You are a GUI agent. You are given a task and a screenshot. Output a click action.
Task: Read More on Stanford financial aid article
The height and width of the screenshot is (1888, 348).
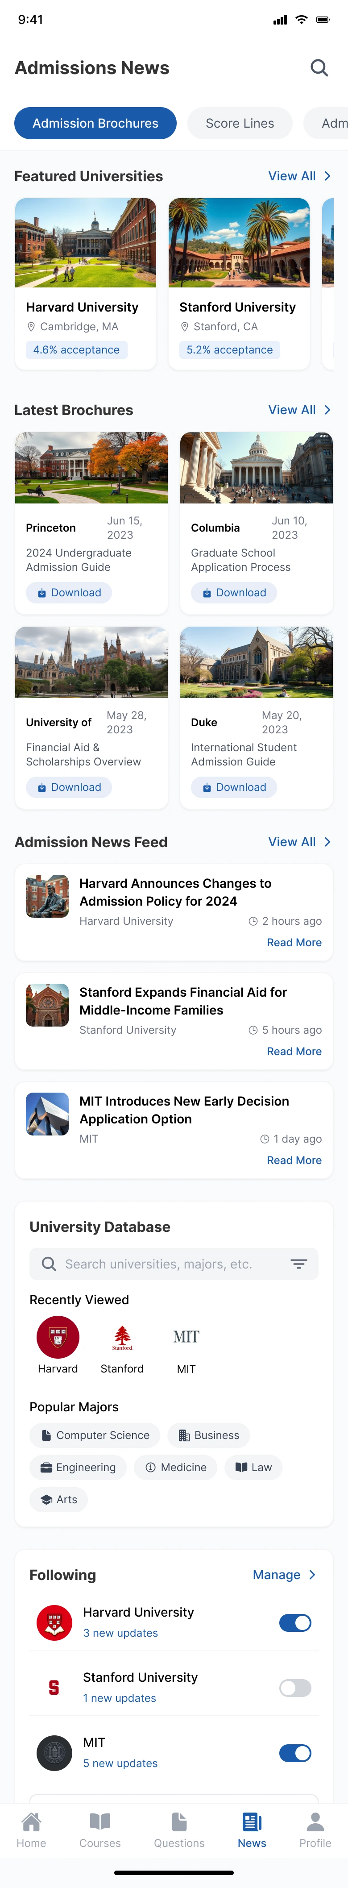pos(294,1051)
